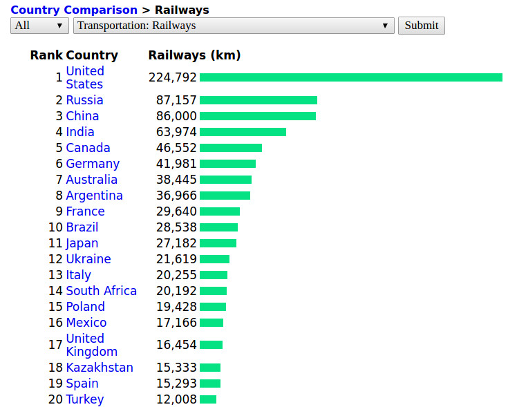Click the value 36,966 for Argentina

(x=176, y=196)
